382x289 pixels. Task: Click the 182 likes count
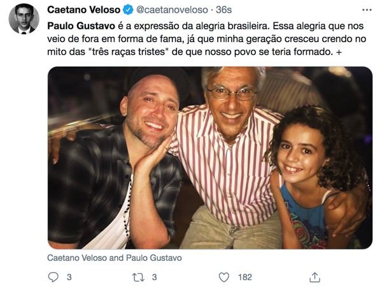[x=245, y=278]
